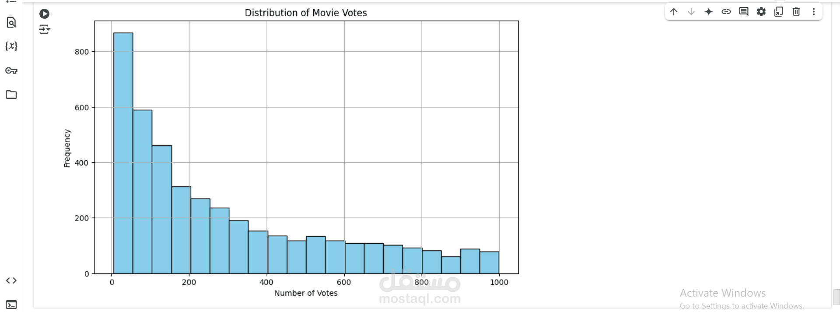Copy link to cell icon
Screen dimensions: 840x312
[x=726, y=12]
